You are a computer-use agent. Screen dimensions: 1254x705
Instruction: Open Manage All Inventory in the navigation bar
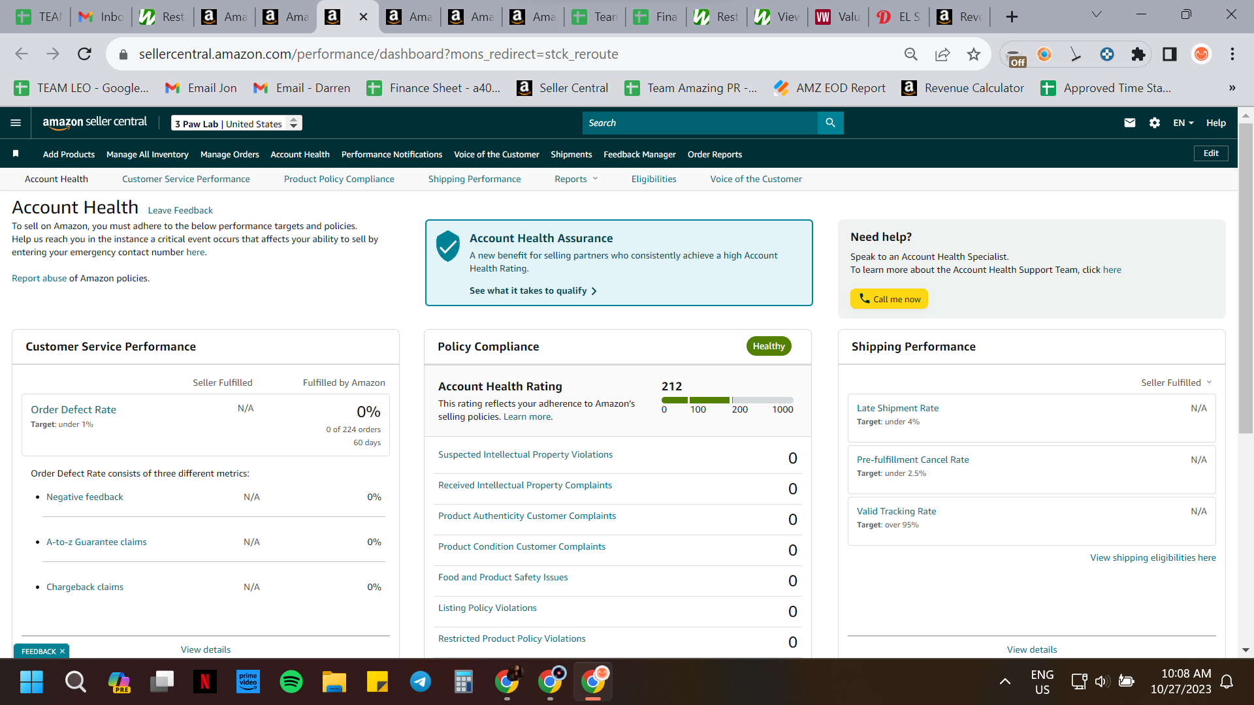tap(148, 155)
